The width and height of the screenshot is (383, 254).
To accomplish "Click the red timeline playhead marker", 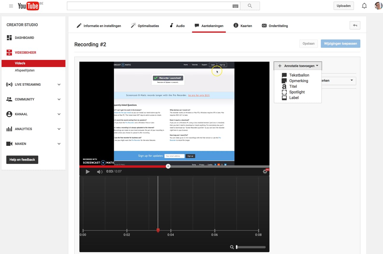I will pyautogui.click(x=158, y=230).
